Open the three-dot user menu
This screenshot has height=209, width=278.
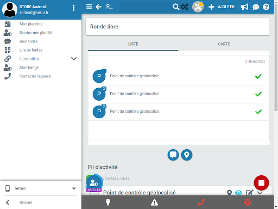(73, 8)
